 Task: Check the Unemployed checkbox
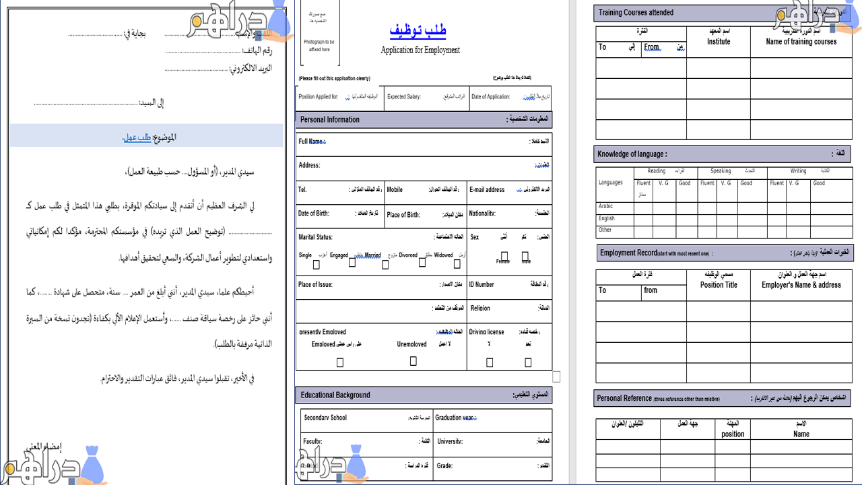coord(413,361)
